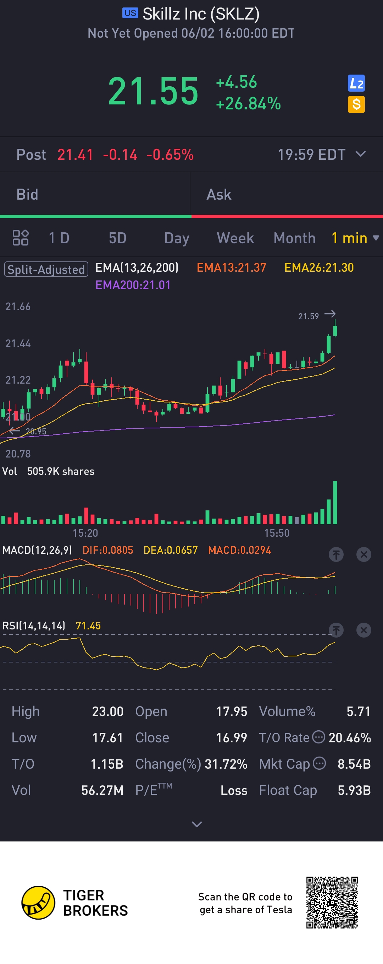Open the 1 min interval dropdown
383x964 pixels.
tap(355, 238)
